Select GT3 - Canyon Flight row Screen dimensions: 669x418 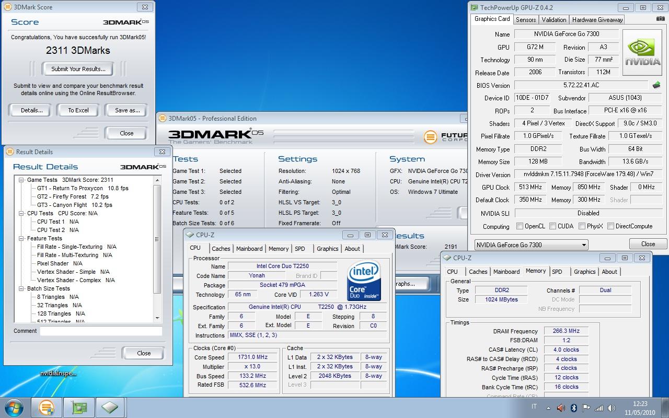[x=75, y=205]
